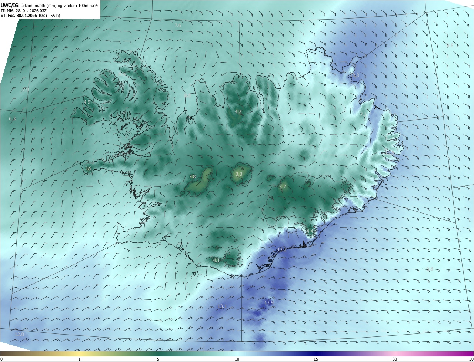474x362 pixels.
Task: Click the "5" tick on the color scale
Action: 158,359
